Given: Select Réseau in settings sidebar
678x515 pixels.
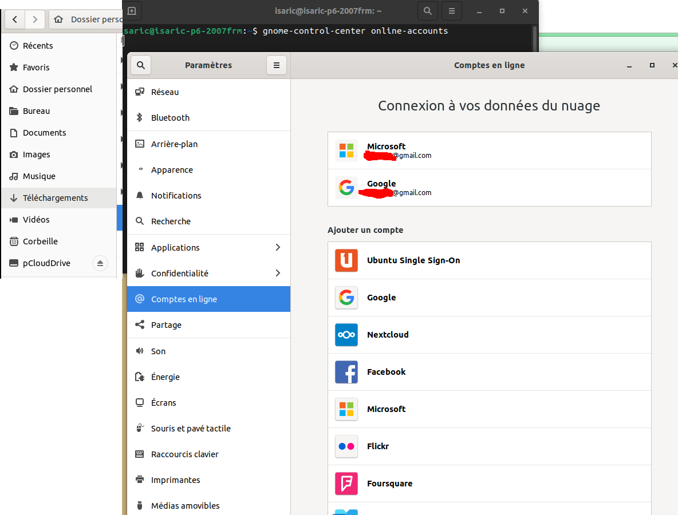Looking at the screenshot, I should click(x=208, y=92).
